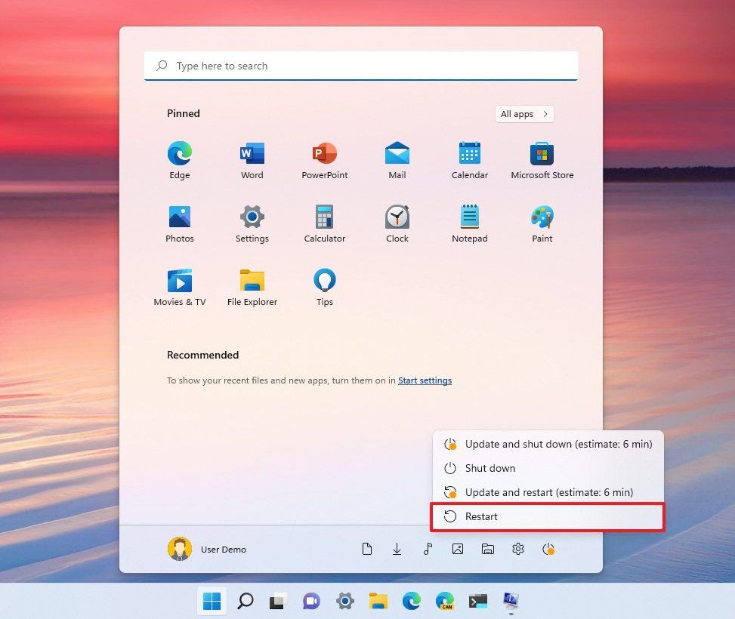The height and width of the screenshot is (619, 735).
Task: Open the Music folder shortcut near the profile
Action: (428, 549)
